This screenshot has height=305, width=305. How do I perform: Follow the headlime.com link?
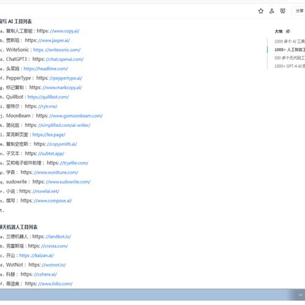pyautogui.click(x=46, y=69)
